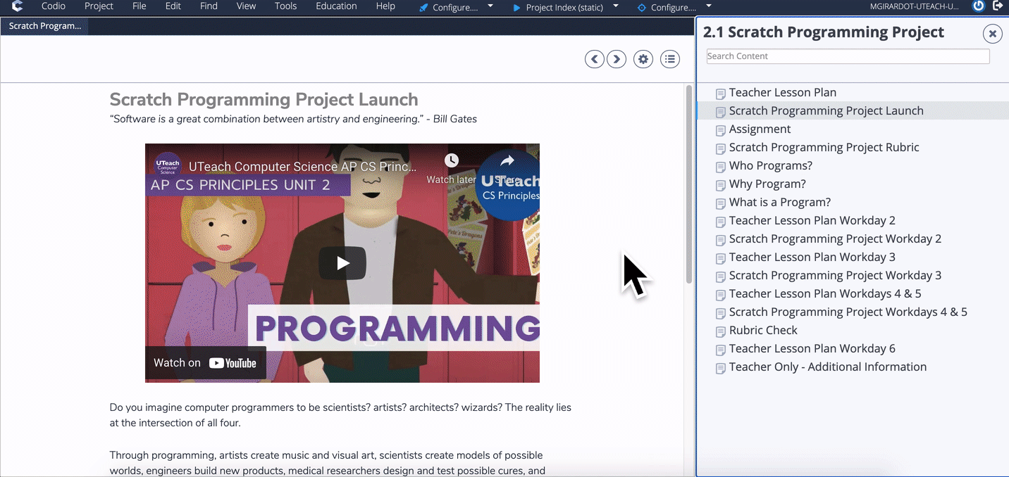Click the video Share arrow icon
Image resolution: width=1009 pixels, height=477 pixels.
tap(507, 161)
